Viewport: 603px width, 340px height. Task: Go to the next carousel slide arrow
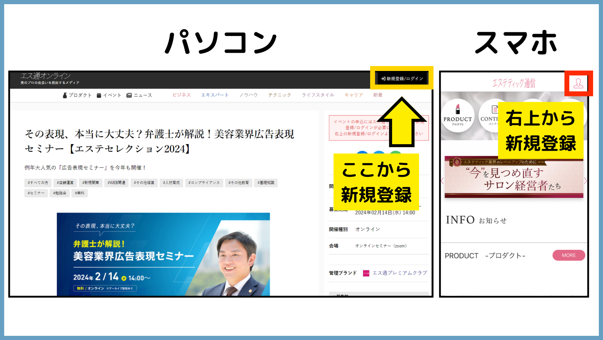coord(586,181)
